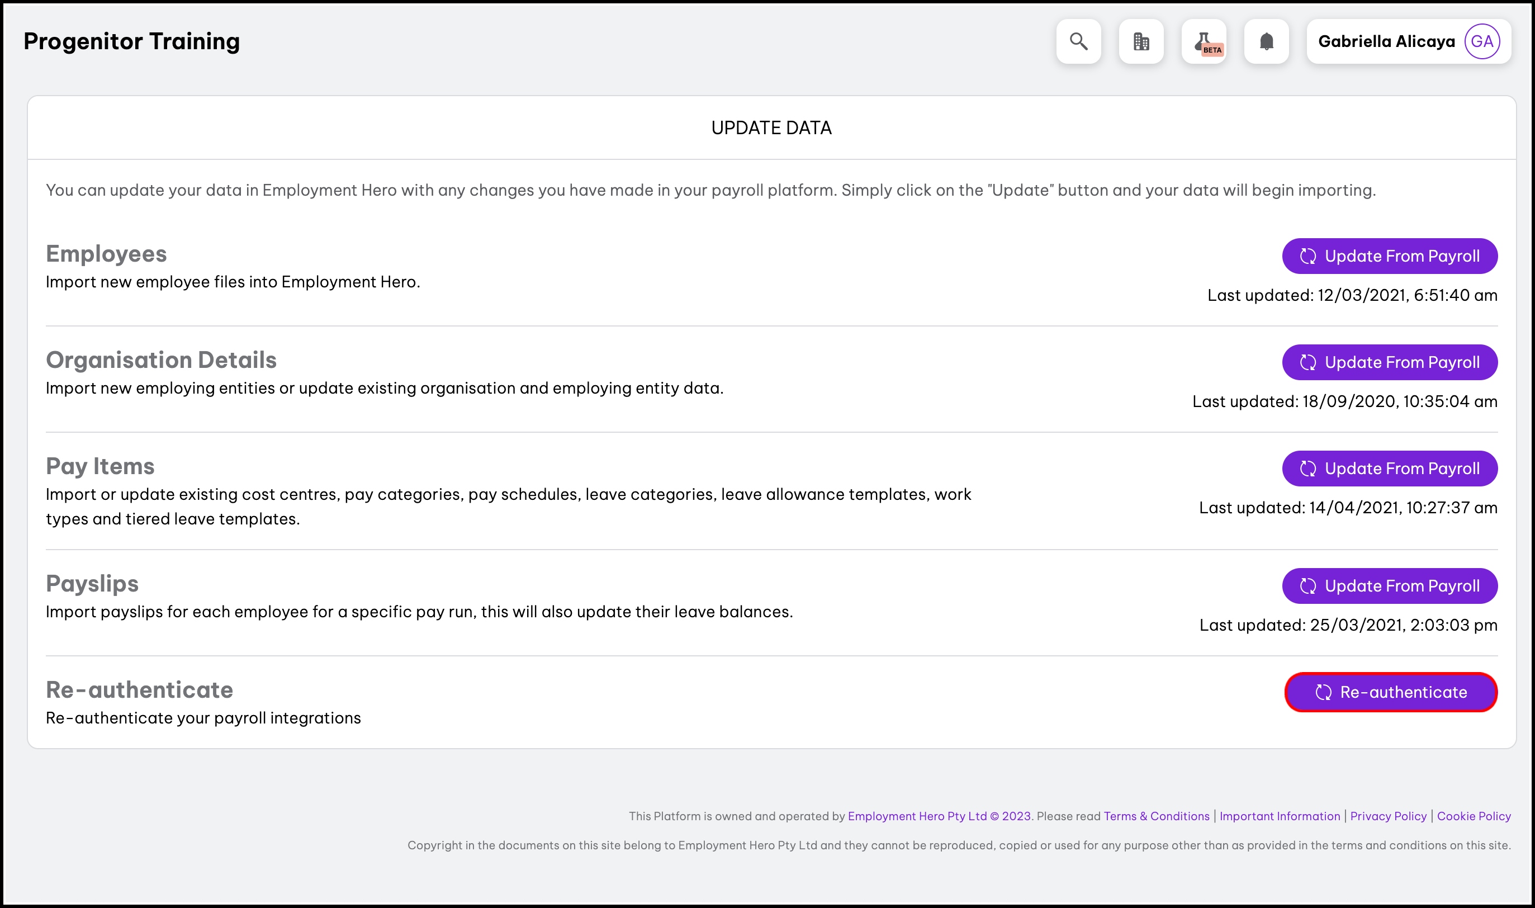Click Last updated 12/03/2021 timestamp
1535x908 pixels.
pos(1352,296)
